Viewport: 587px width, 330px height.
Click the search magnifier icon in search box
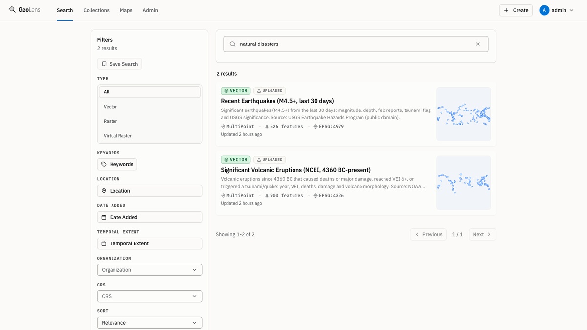click(x=233, y=44)
